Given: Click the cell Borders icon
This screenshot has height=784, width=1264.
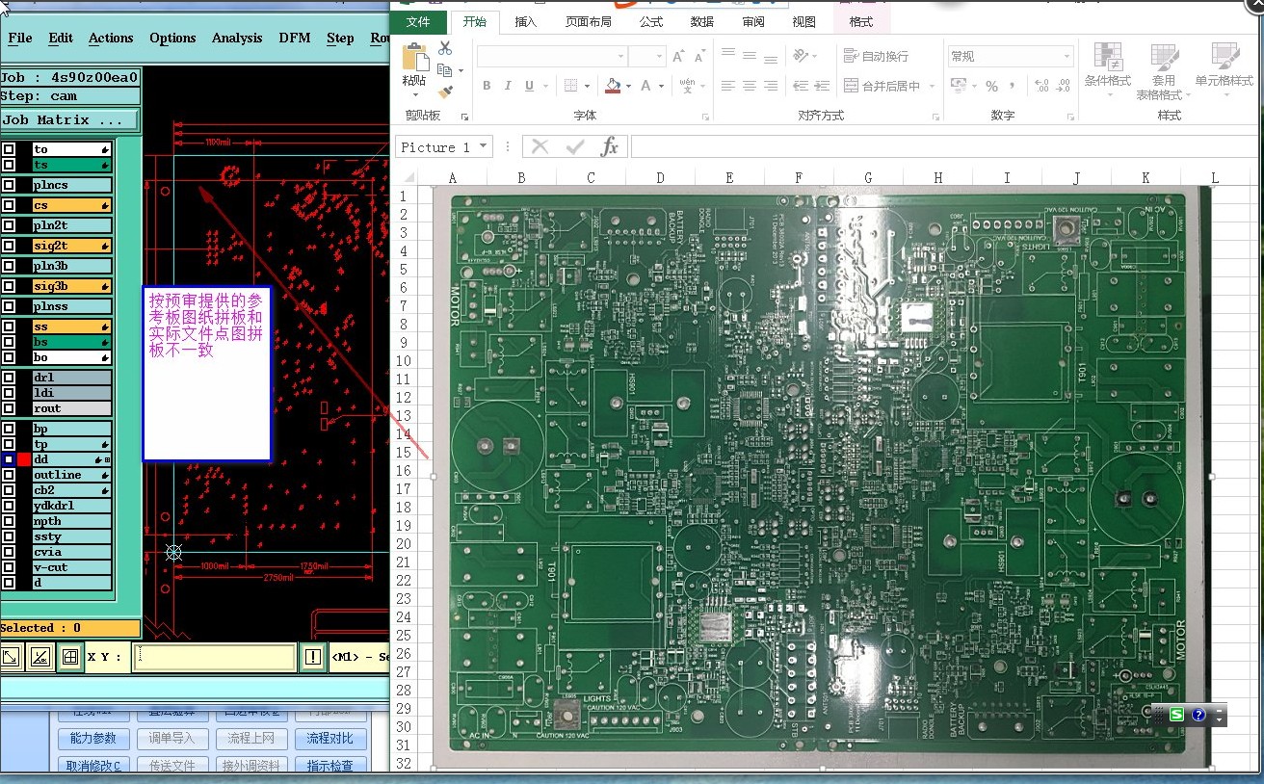Looking at the screenshot, I should pos(570,86).
